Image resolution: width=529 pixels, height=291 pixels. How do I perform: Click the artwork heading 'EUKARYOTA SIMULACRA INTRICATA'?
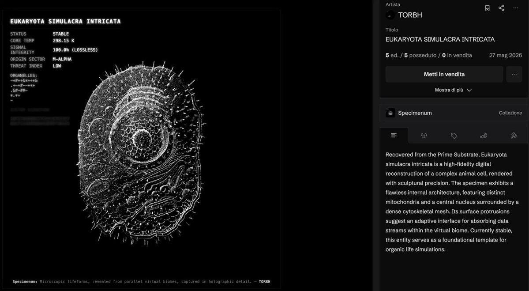point(65,21)
